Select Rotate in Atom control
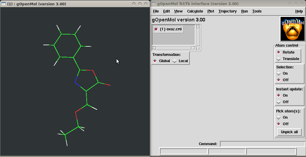 click(x=279, y=52)
